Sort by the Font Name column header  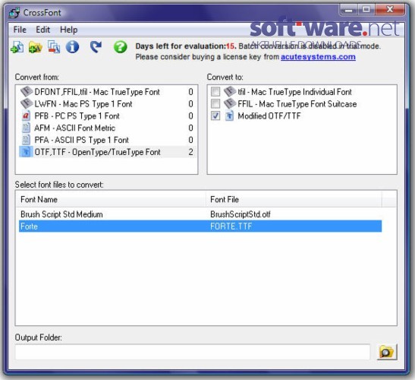click(x=111, y=199)
